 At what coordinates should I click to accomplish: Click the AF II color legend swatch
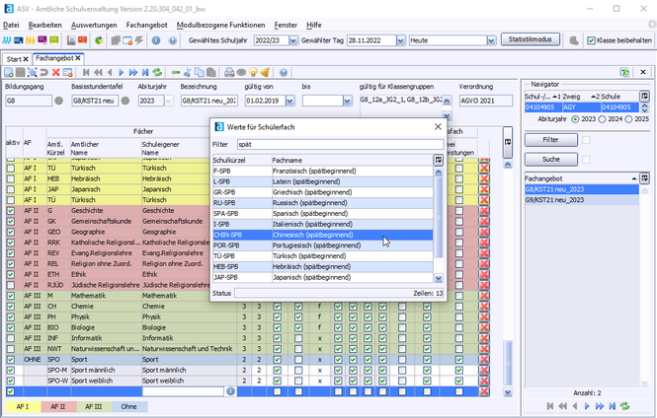(56, 404)
